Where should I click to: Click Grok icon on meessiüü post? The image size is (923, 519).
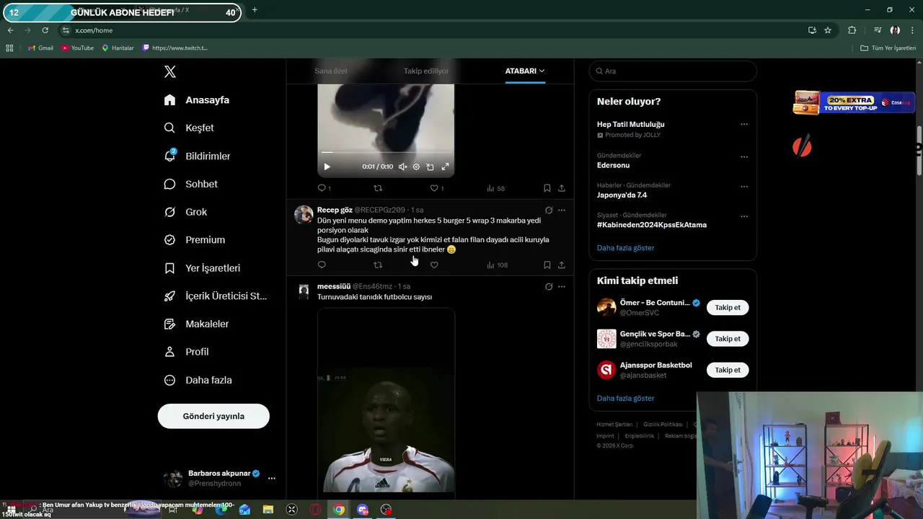coord(549,287)
